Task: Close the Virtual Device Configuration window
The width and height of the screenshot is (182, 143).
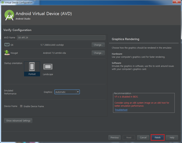Action: point(177,2)
